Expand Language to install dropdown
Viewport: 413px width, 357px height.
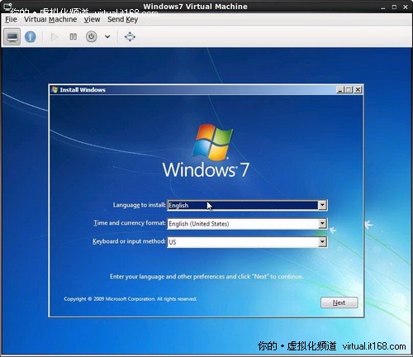click(x=322, y=205)
